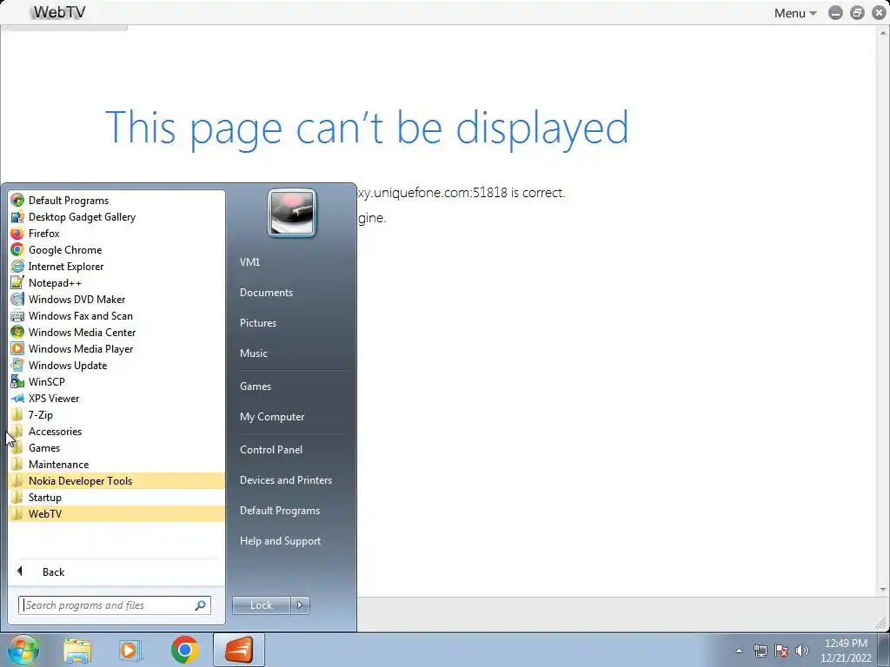Open the Default Programs icon in programs list
The width and height of the screenshot is (890, 667).
tap(17, 201)
